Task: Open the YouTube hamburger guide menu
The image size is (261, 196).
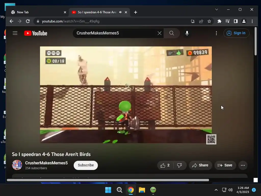Action: click(15, 33)
